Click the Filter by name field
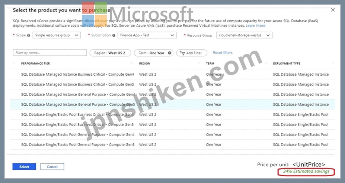The height and width of the screenshot is (183, 345). 50,53
